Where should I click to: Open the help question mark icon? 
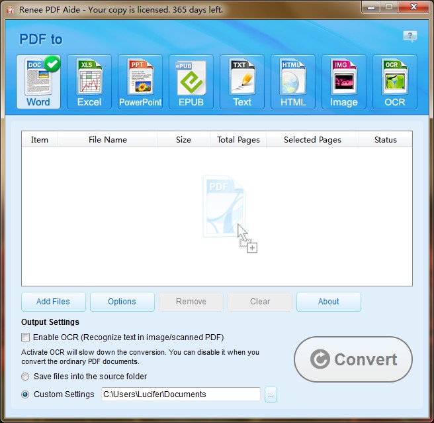[x=410, y=36]
